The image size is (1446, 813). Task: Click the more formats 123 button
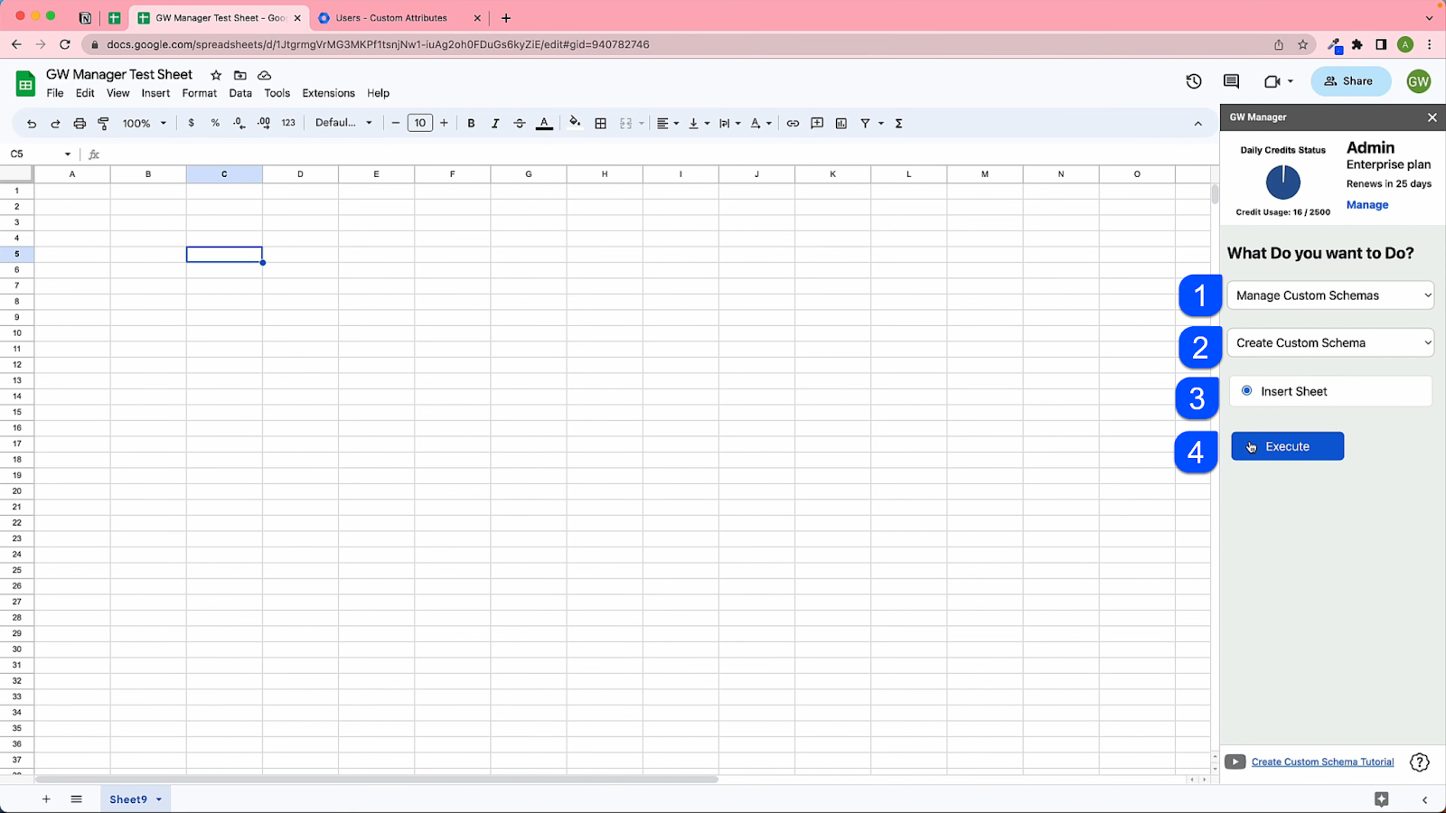[x=288, y=123]
